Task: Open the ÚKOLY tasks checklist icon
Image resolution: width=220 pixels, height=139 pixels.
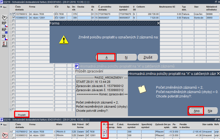Action: [x=5, y=44]
